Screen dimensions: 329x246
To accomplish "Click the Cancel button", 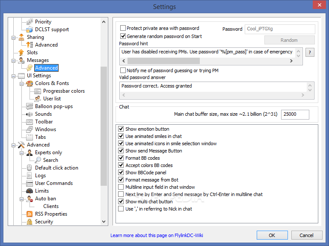I will [307, 235].
